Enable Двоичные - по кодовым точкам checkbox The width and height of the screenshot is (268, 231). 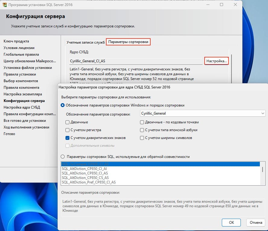(x=142, y=122)
